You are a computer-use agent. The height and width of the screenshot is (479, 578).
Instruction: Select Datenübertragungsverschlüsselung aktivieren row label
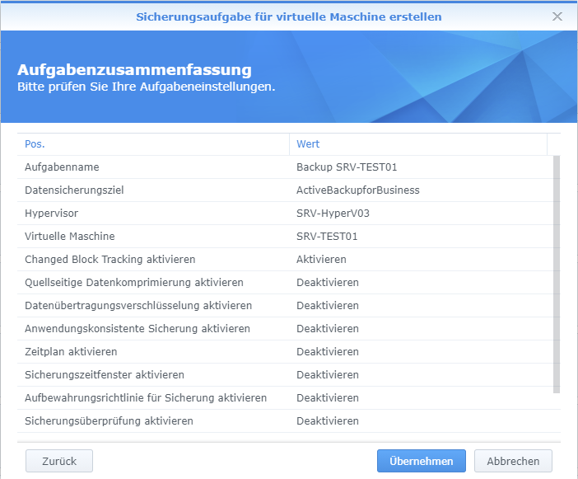[138, 306]
